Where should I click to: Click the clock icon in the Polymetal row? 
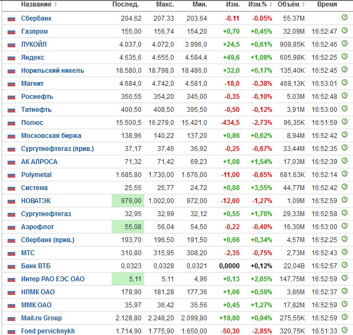point(344,174)
